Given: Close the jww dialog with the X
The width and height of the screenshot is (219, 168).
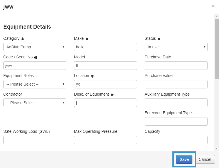Looking at the screenshot, I should click(213, 6).
